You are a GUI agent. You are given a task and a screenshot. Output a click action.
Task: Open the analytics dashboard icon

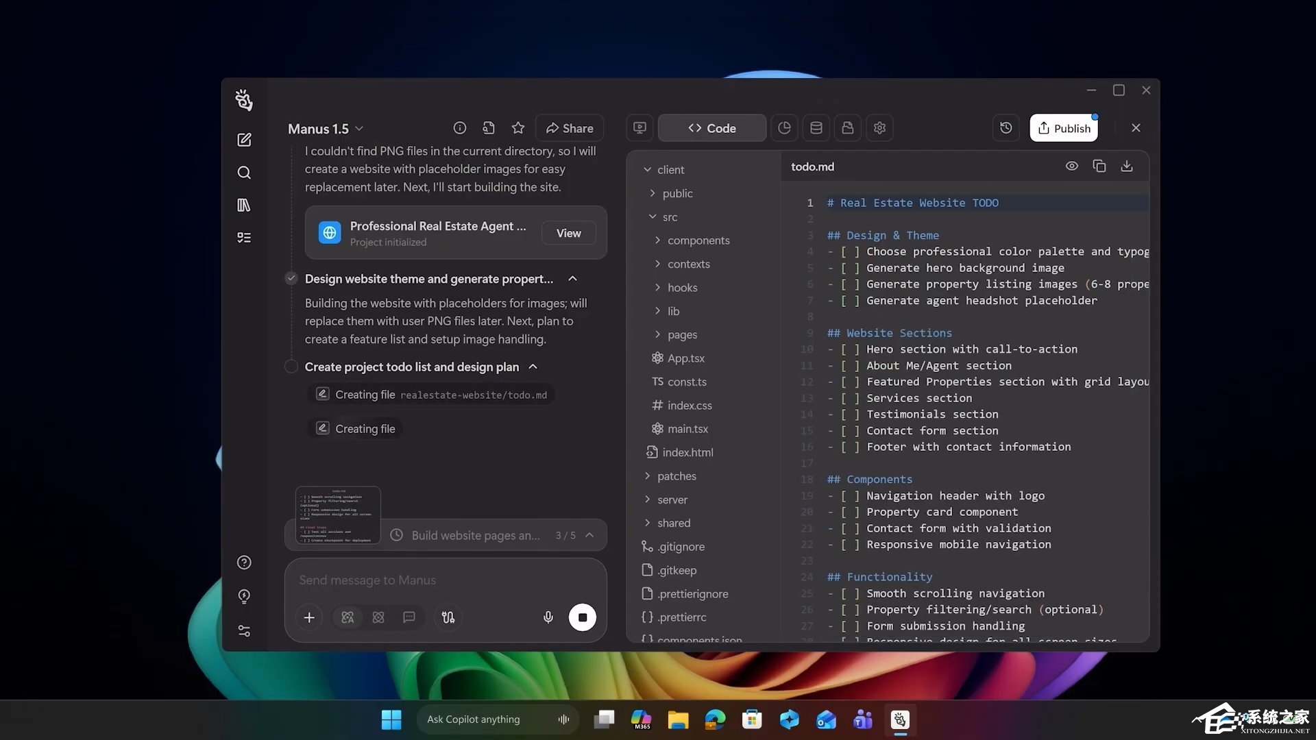pyautogui.click(x=784, y=128)
